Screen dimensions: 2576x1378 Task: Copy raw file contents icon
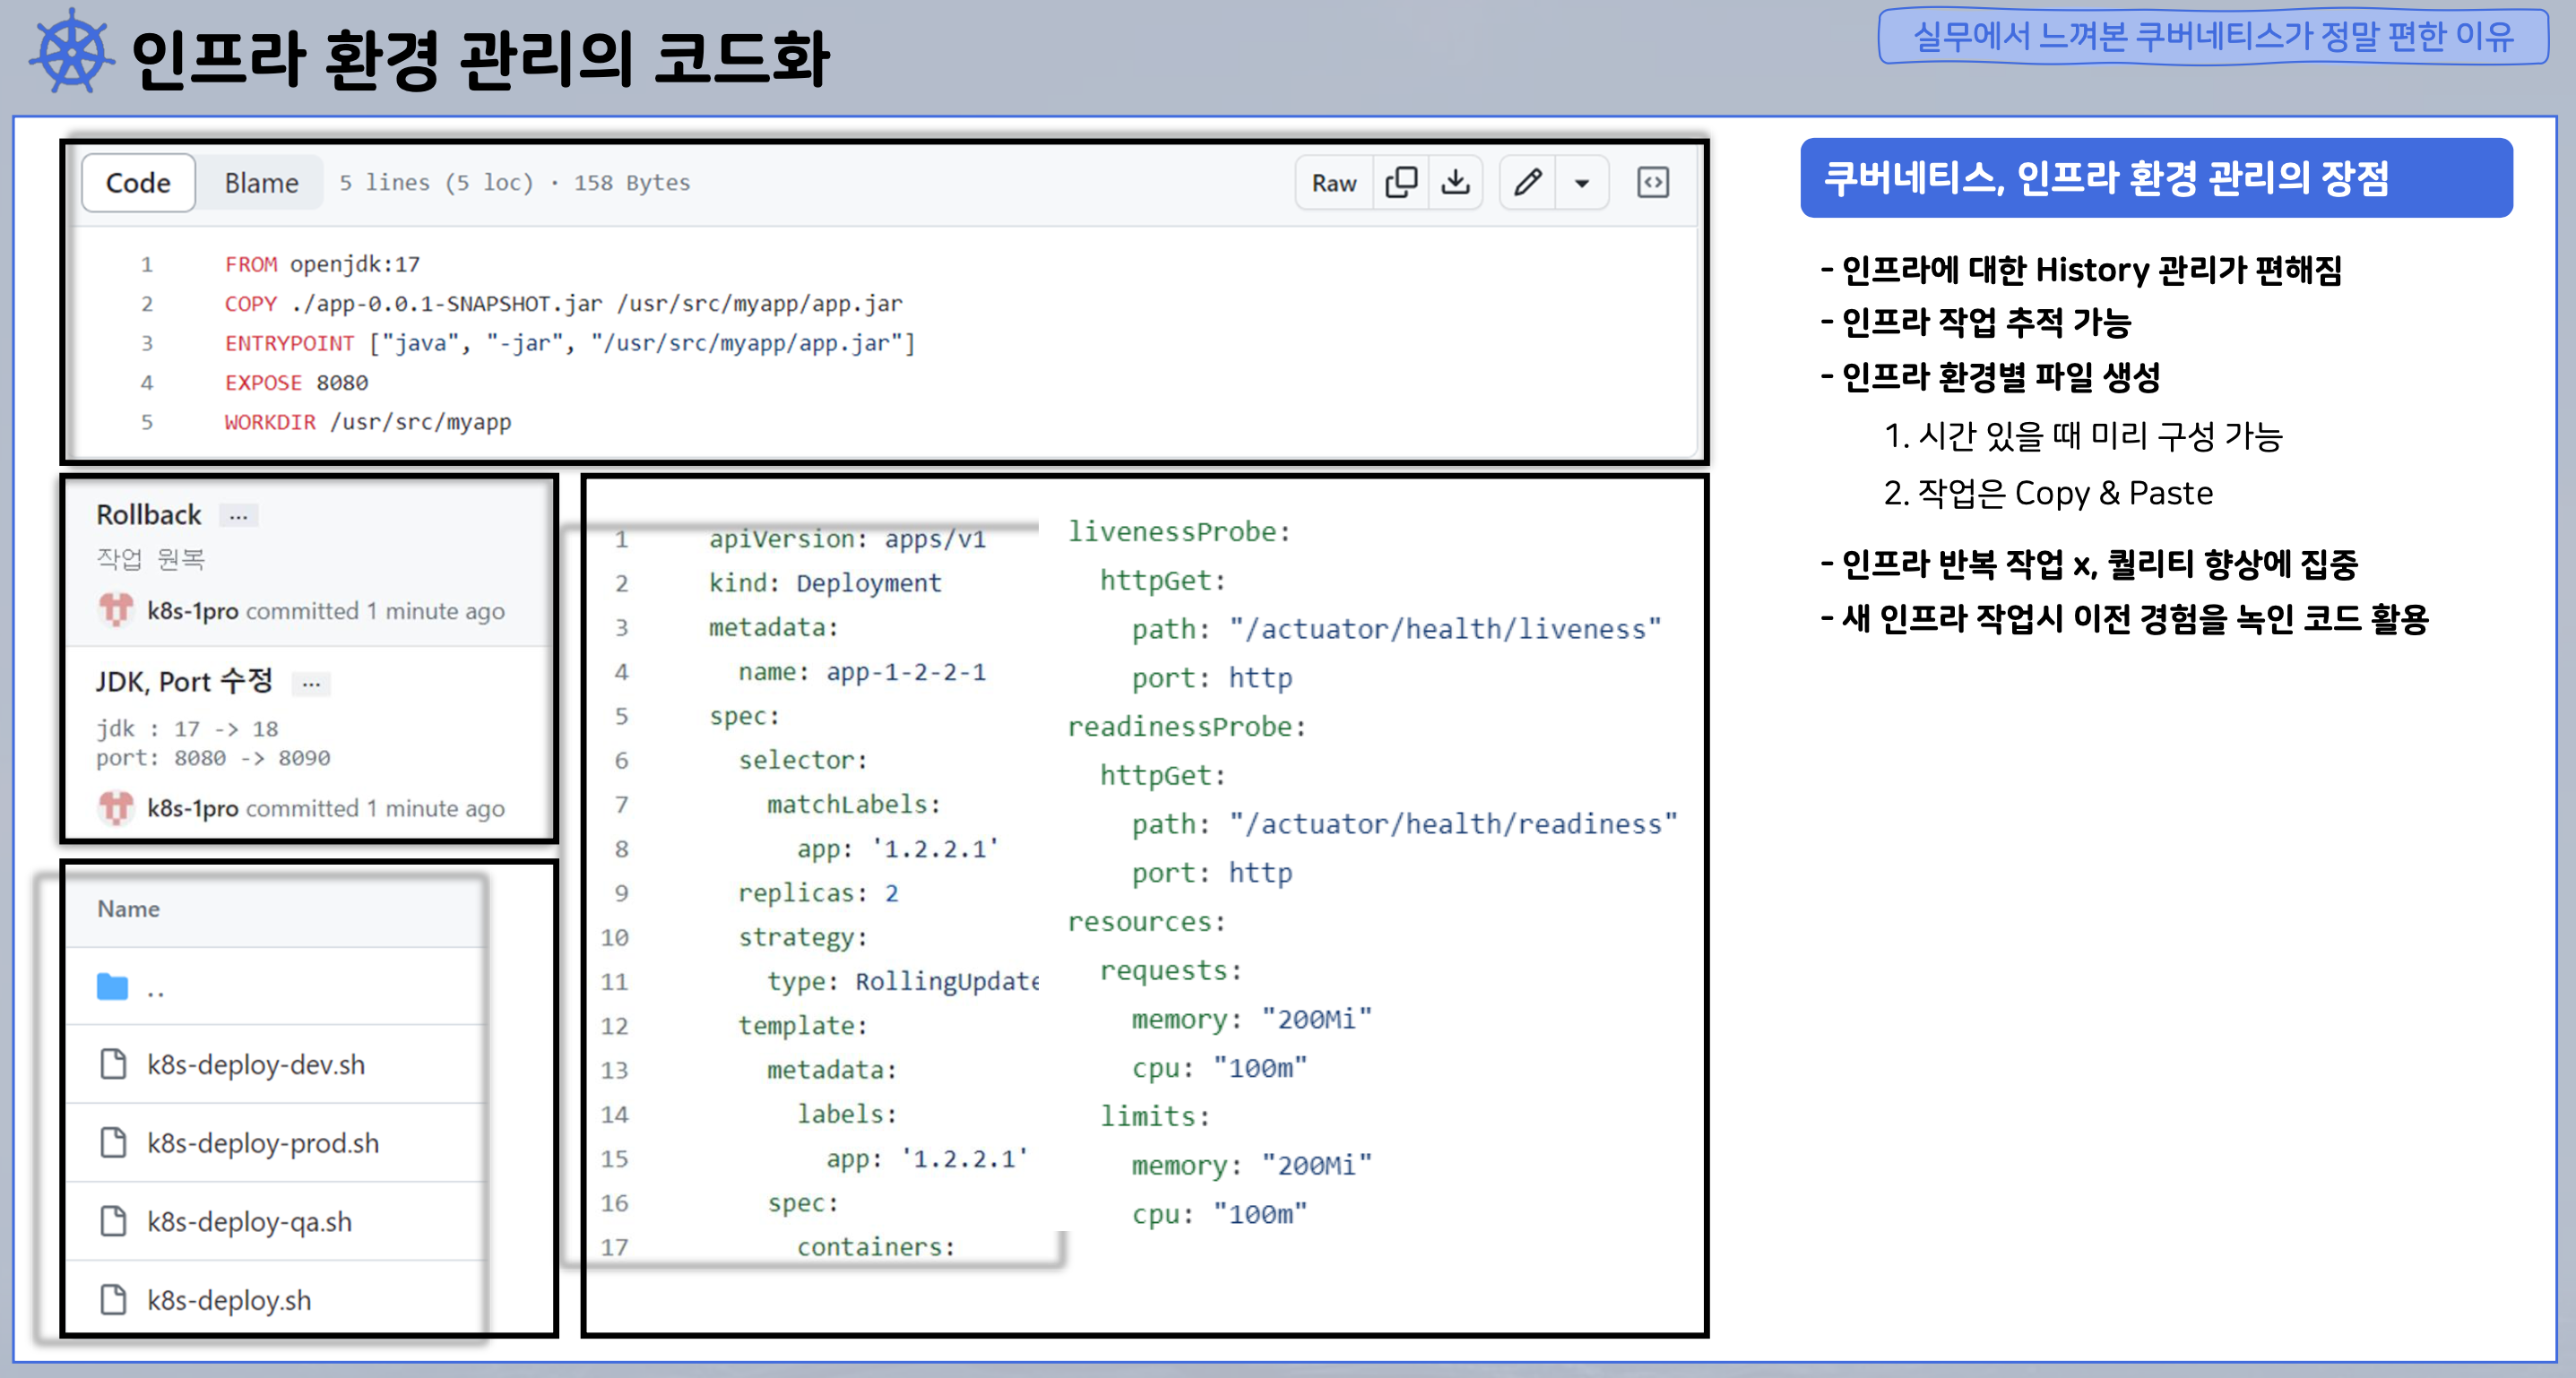point(1401,183)
